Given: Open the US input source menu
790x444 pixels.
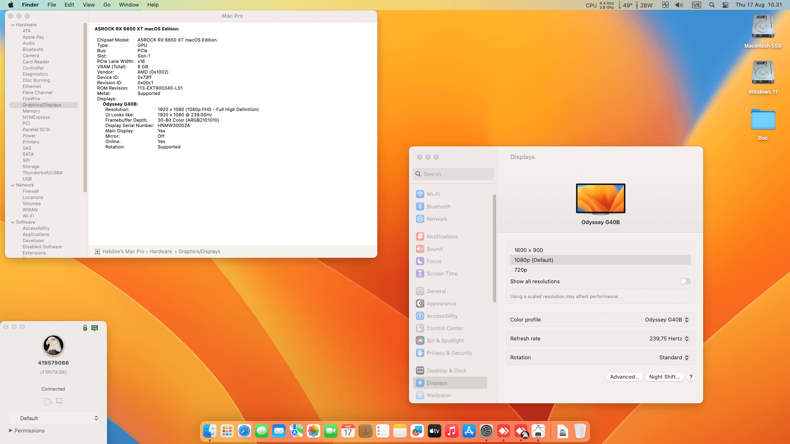Looking at the screenshot, I should tap(696, 5).
